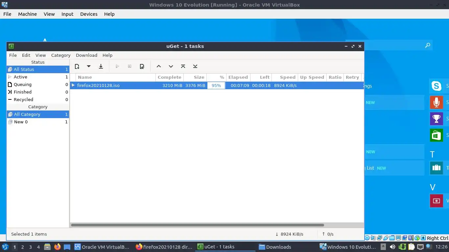Open VirtualBox Devices menu

(x=89, y=14)
